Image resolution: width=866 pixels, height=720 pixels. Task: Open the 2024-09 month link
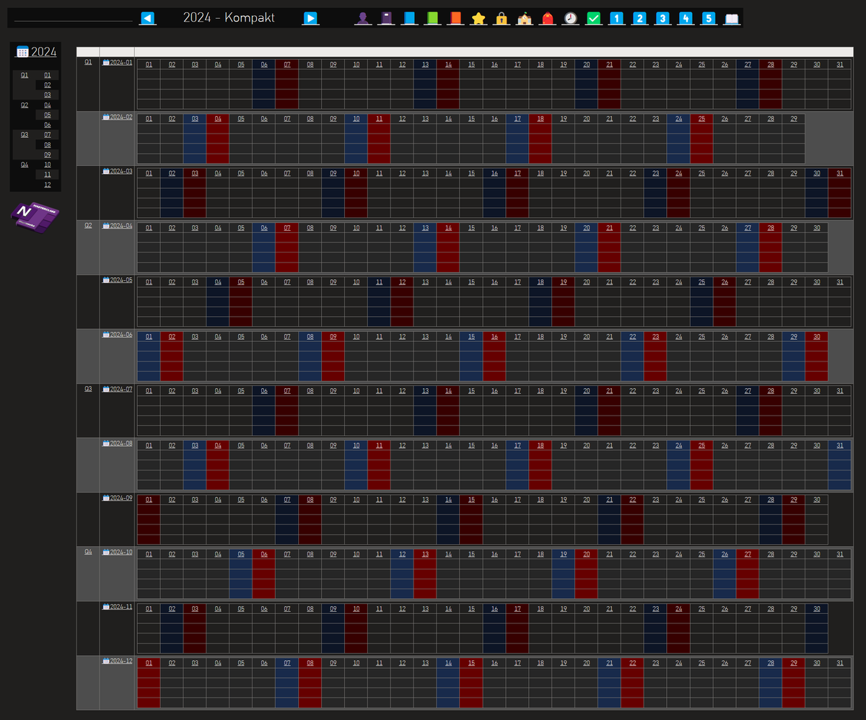pos(121,498)
